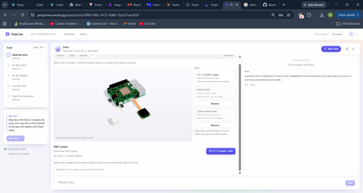
Task: Select step 3 Fix the deploy
Action: pyautogui.click(x=26, y=77)
